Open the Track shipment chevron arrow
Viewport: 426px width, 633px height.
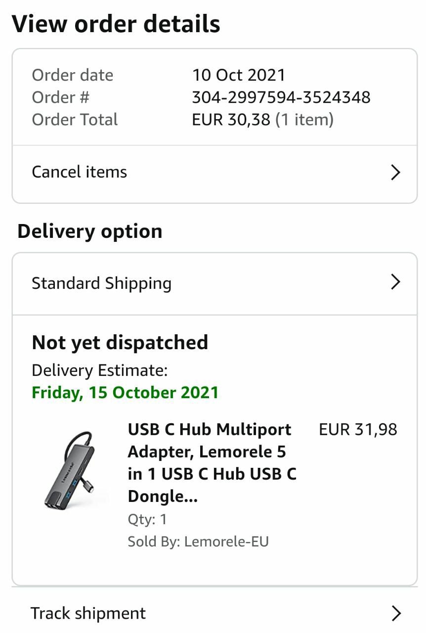[x=395, y=613]
